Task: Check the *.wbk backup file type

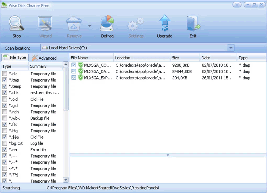Action: click(x=5, y=118)
